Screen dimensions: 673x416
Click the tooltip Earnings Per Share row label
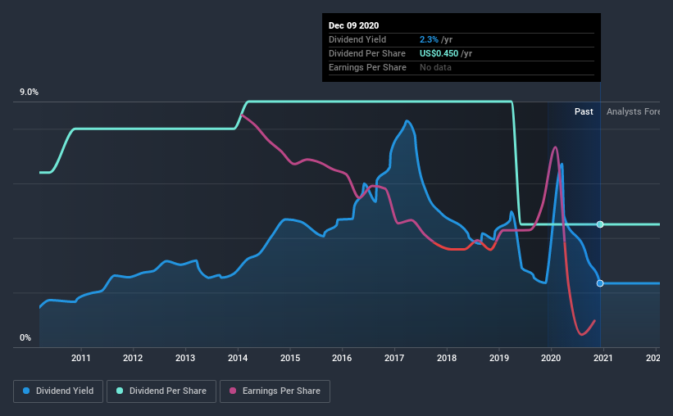(367, 67)
